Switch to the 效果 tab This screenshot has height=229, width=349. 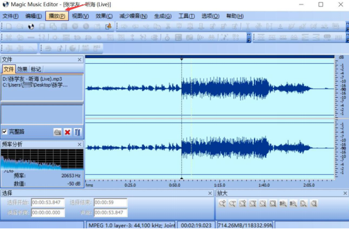tap(22, 69)
